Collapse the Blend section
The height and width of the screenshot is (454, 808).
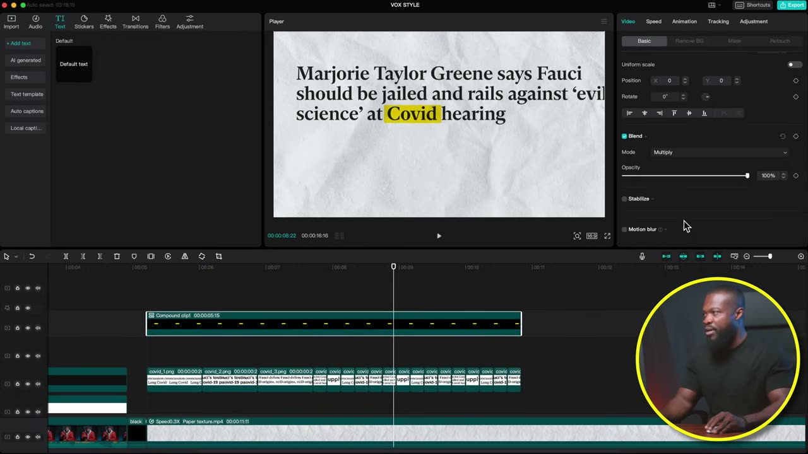click(x=645, y=136)
